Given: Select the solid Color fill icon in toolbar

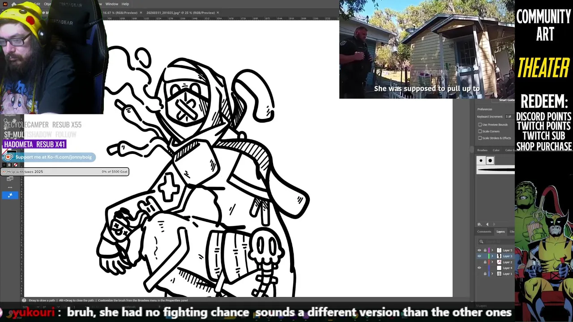Looking at the screenshot, I should coord(4,165).
